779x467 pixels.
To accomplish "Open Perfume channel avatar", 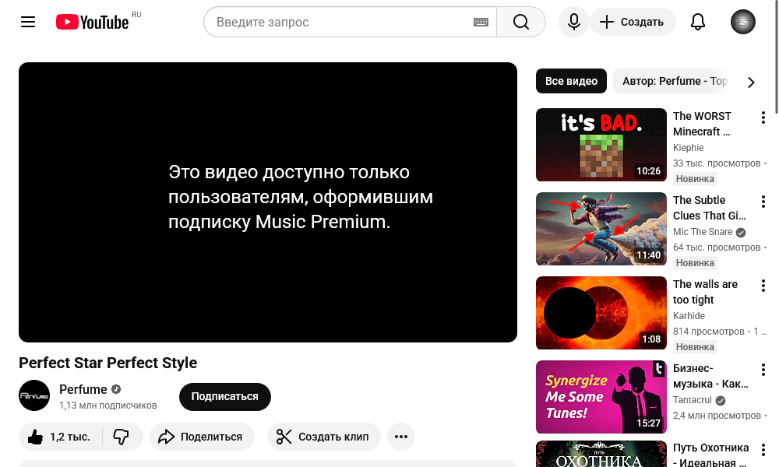I will [34, 395].
